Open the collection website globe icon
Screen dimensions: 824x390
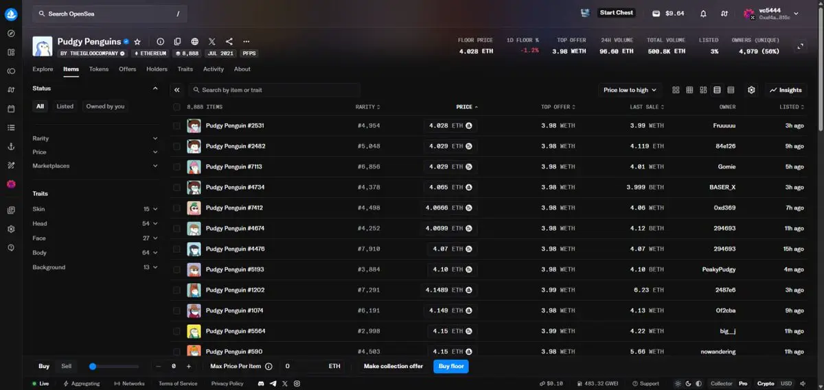pos(195,42)
